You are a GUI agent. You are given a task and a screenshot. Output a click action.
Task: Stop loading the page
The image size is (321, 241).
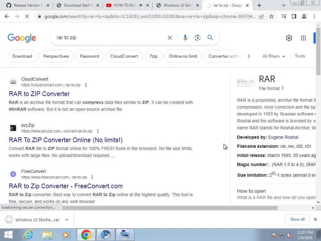[x=27, y=16]
